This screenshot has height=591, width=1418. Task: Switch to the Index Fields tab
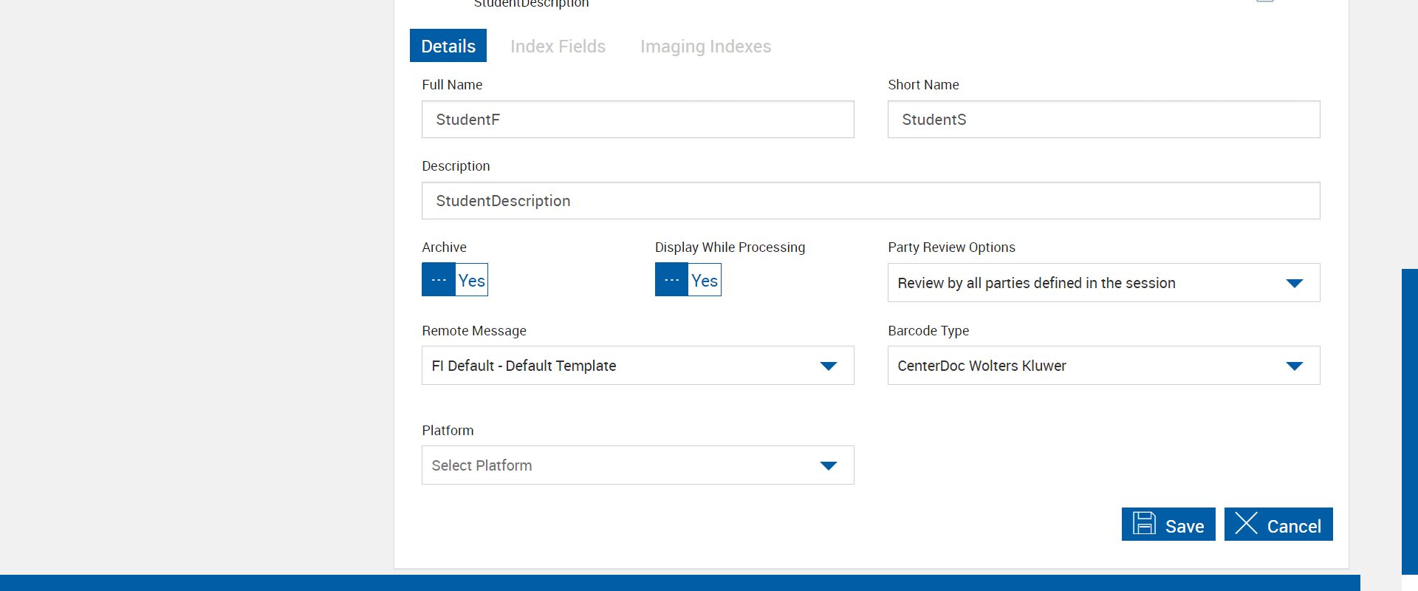(558, 47)
